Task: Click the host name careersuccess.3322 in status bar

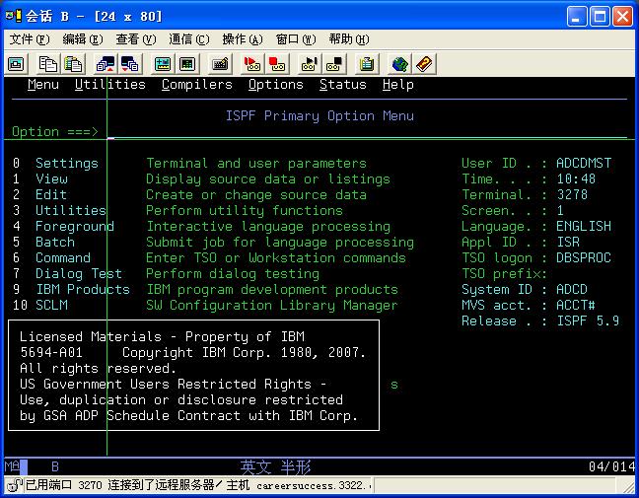Action: (313, 486)
